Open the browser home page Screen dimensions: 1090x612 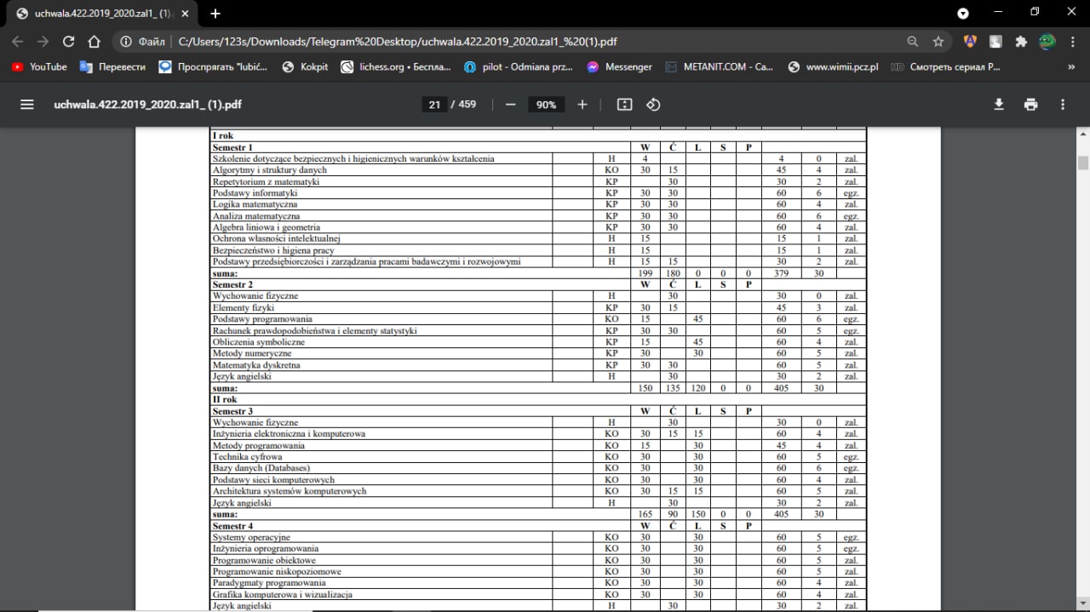[x=95, y=41]
